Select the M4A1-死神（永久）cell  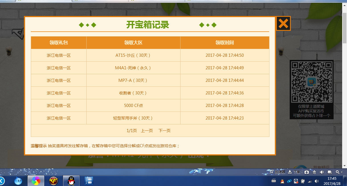pos(133,68)
